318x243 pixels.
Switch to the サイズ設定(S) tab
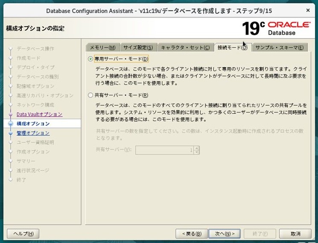[x=138, y=47]
